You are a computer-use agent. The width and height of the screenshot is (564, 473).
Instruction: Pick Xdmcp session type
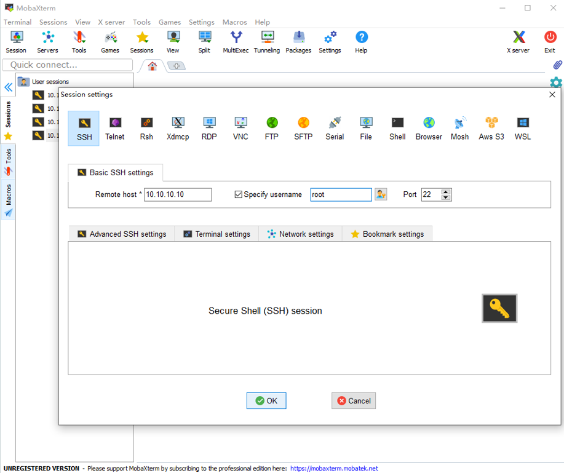coord(178,129)
